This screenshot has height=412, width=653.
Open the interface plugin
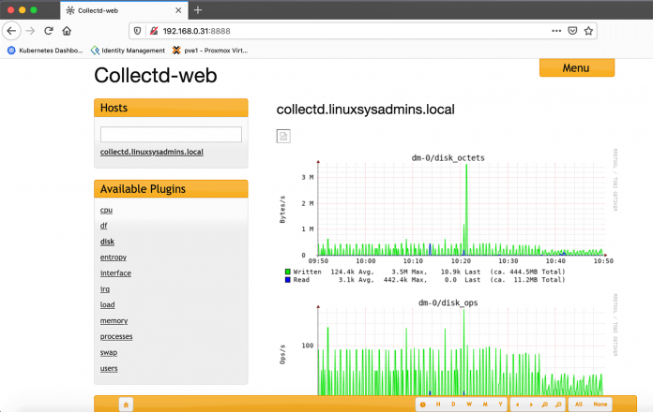click(x=115, y=273)
